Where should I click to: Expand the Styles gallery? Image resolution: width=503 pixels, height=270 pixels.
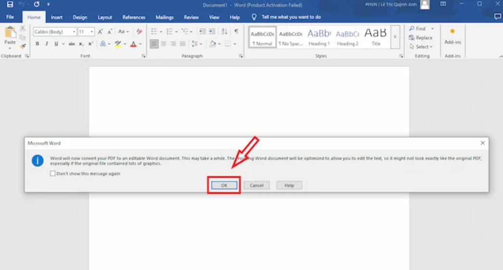pyautogui.click(x=395, y=37)
